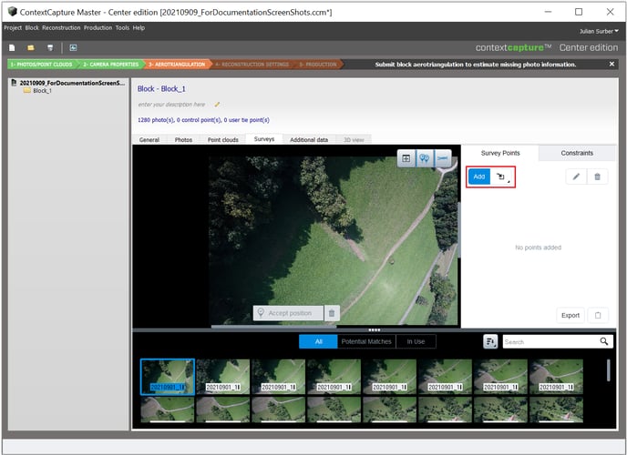Image resolution: width=627 pixels, height=455 pixels.
Task: Click the Export button
Action: 570,315
